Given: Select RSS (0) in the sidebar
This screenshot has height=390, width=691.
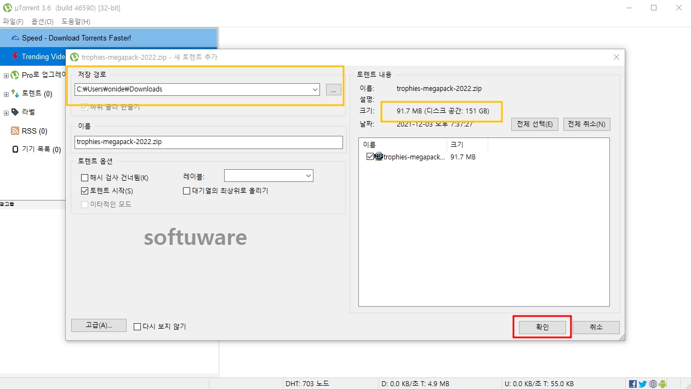Looking at the screenshot, I should click(35, 131).
